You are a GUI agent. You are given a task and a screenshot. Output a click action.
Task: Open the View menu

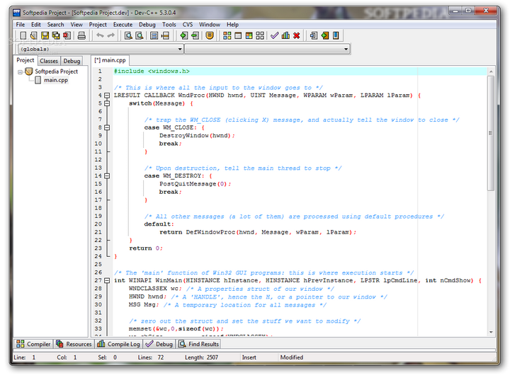(x=76, y=24)
